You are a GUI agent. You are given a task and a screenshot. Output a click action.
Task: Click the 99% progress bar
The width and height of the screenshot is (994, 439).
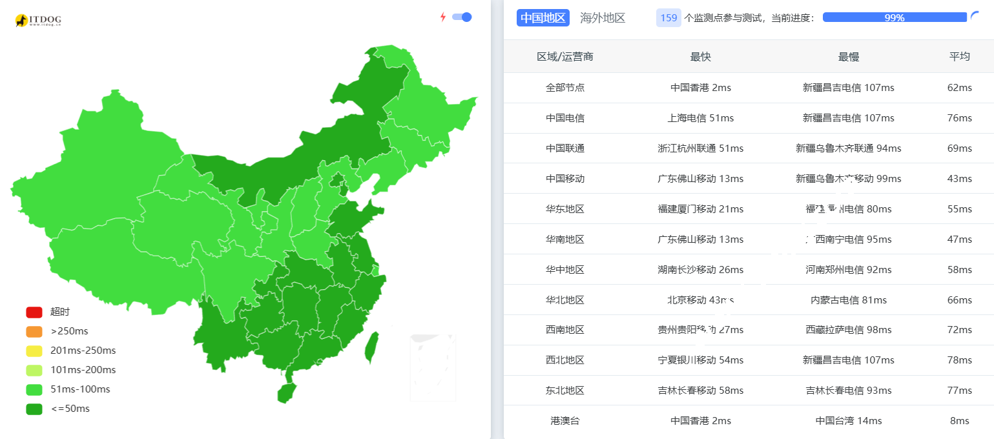pos(894,17)
